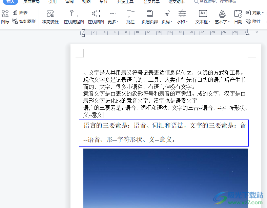Open 稻壳资源 resources

click(x=50, y=17)
